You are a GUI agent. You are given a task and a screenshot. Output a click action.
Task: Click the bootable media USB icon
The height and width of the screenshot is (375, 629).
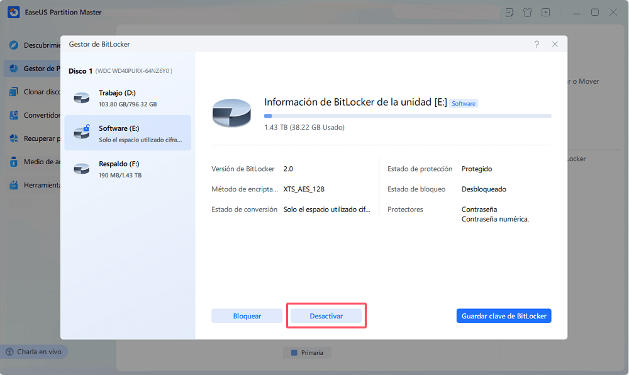[14, 162]
